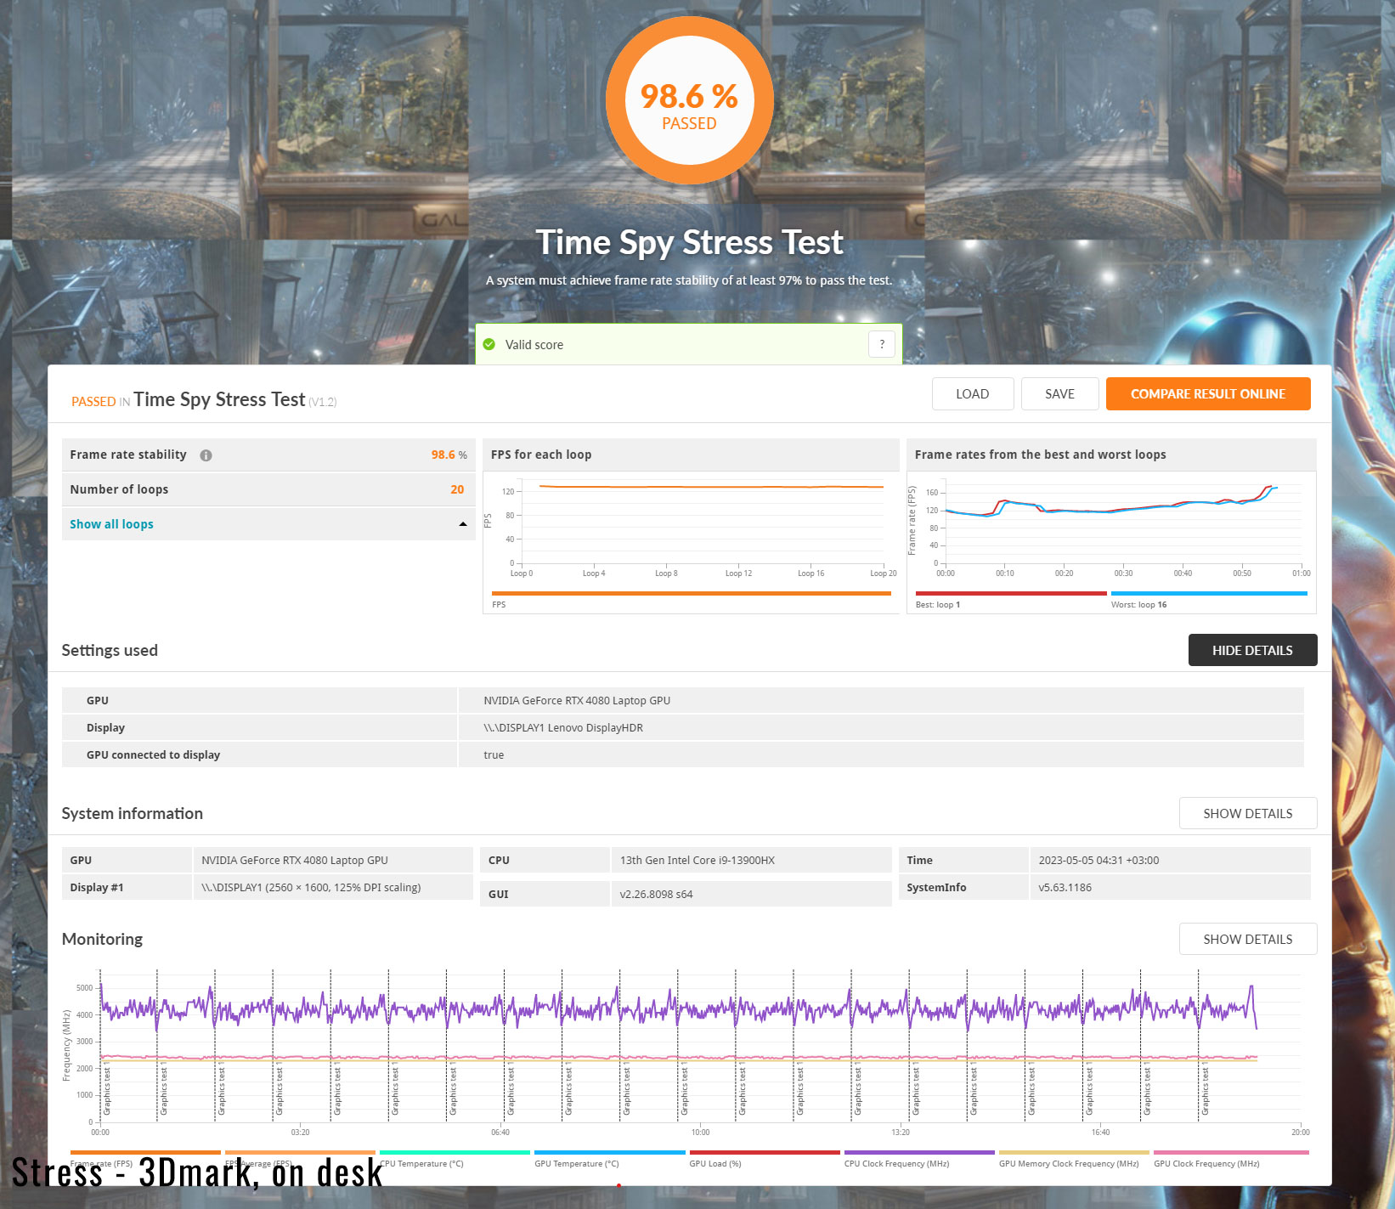Click SHOW DETAILS for Monitoring
Image resolution: width=1395 pixels, height=1209 pixels.
(1247, 939)
